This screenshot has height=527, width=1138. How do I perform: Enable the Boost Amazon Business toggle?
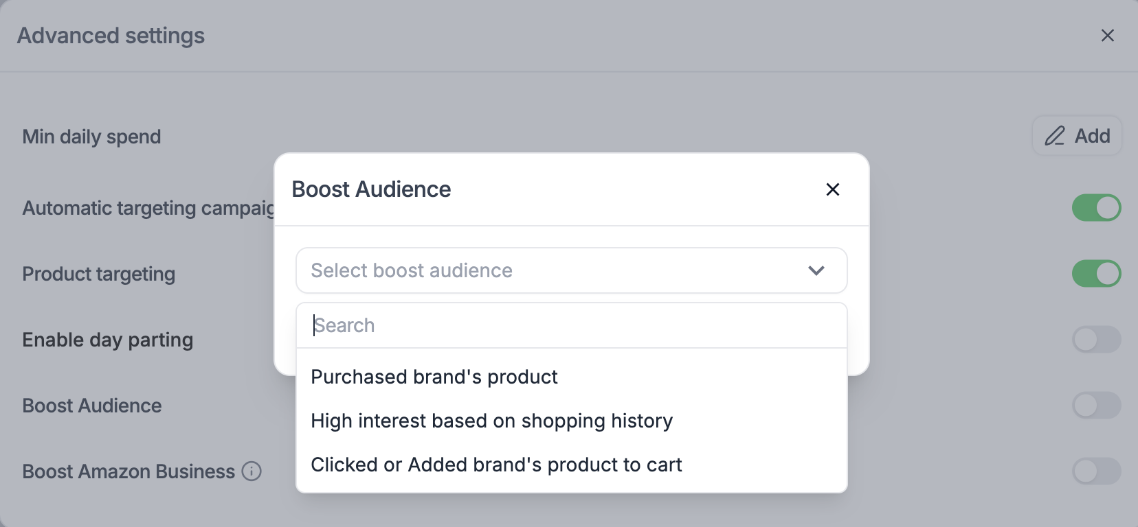pos(1096,471)
